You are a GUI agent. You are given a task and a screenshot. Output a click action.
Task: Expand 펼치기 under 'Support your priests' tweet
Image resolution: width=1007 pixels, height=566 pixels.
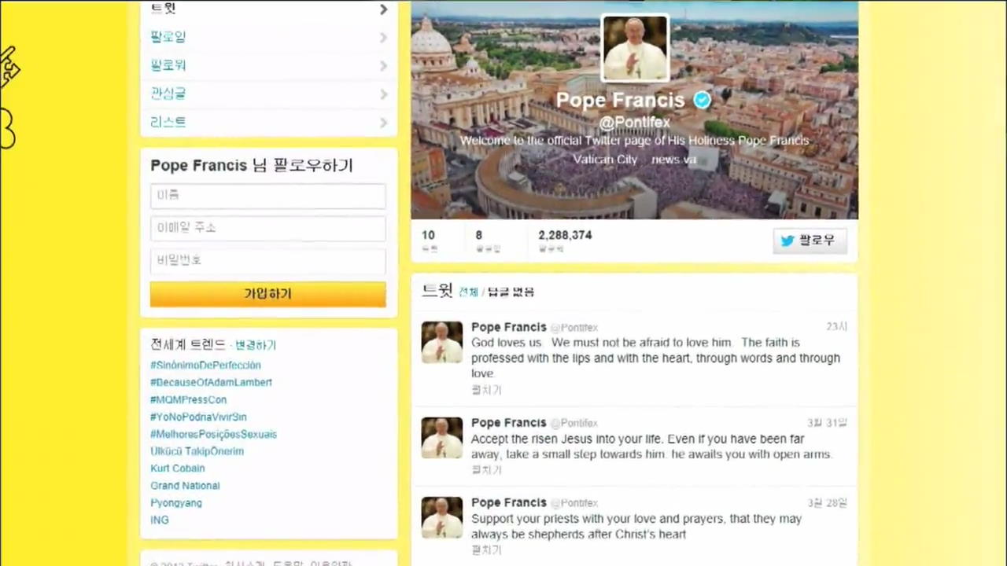[486, 550]
